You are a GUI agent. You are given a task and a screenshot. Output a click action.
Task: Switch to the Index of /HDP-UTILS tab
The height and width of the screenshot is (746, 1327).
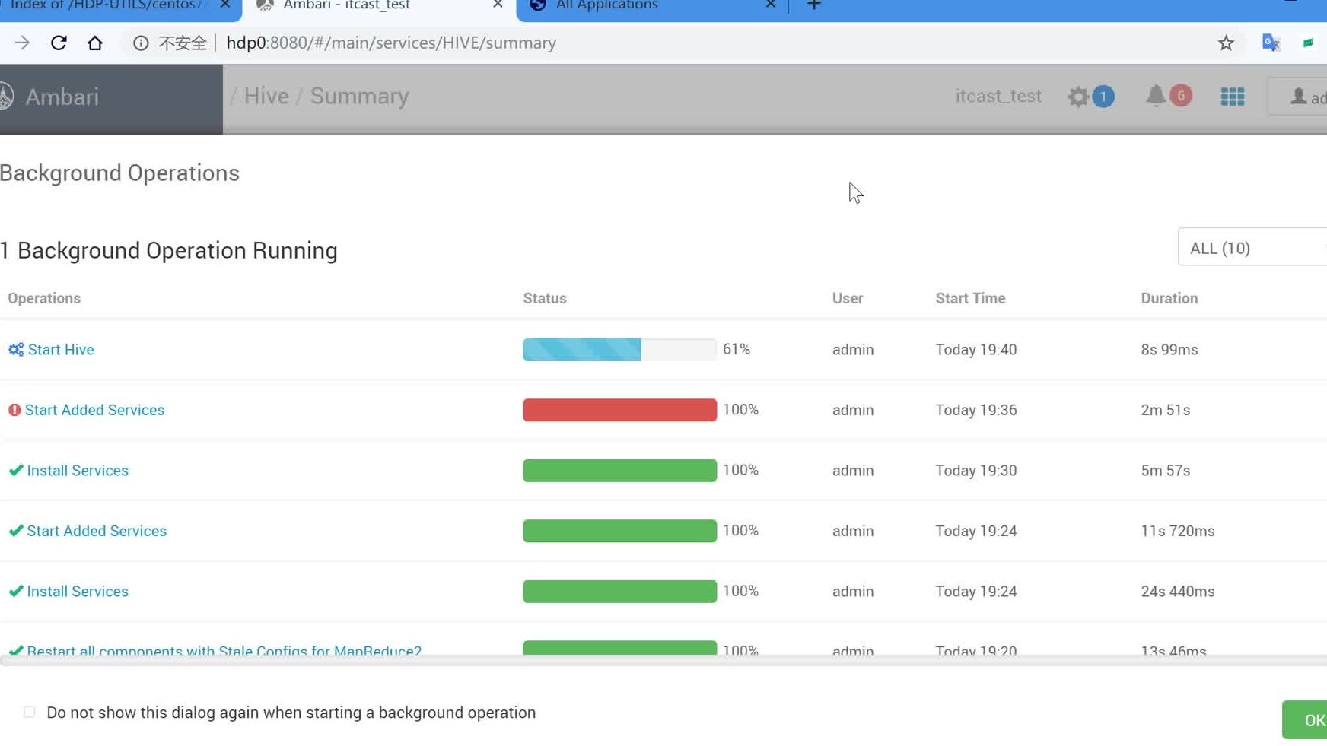coord(107,6)
